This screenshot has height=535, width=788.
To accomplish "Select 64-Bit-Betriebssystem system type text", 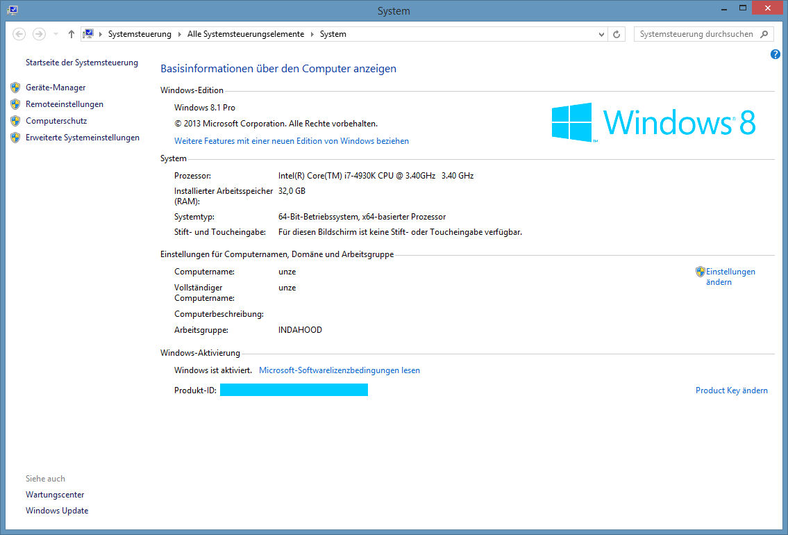I will click(362, 217).
